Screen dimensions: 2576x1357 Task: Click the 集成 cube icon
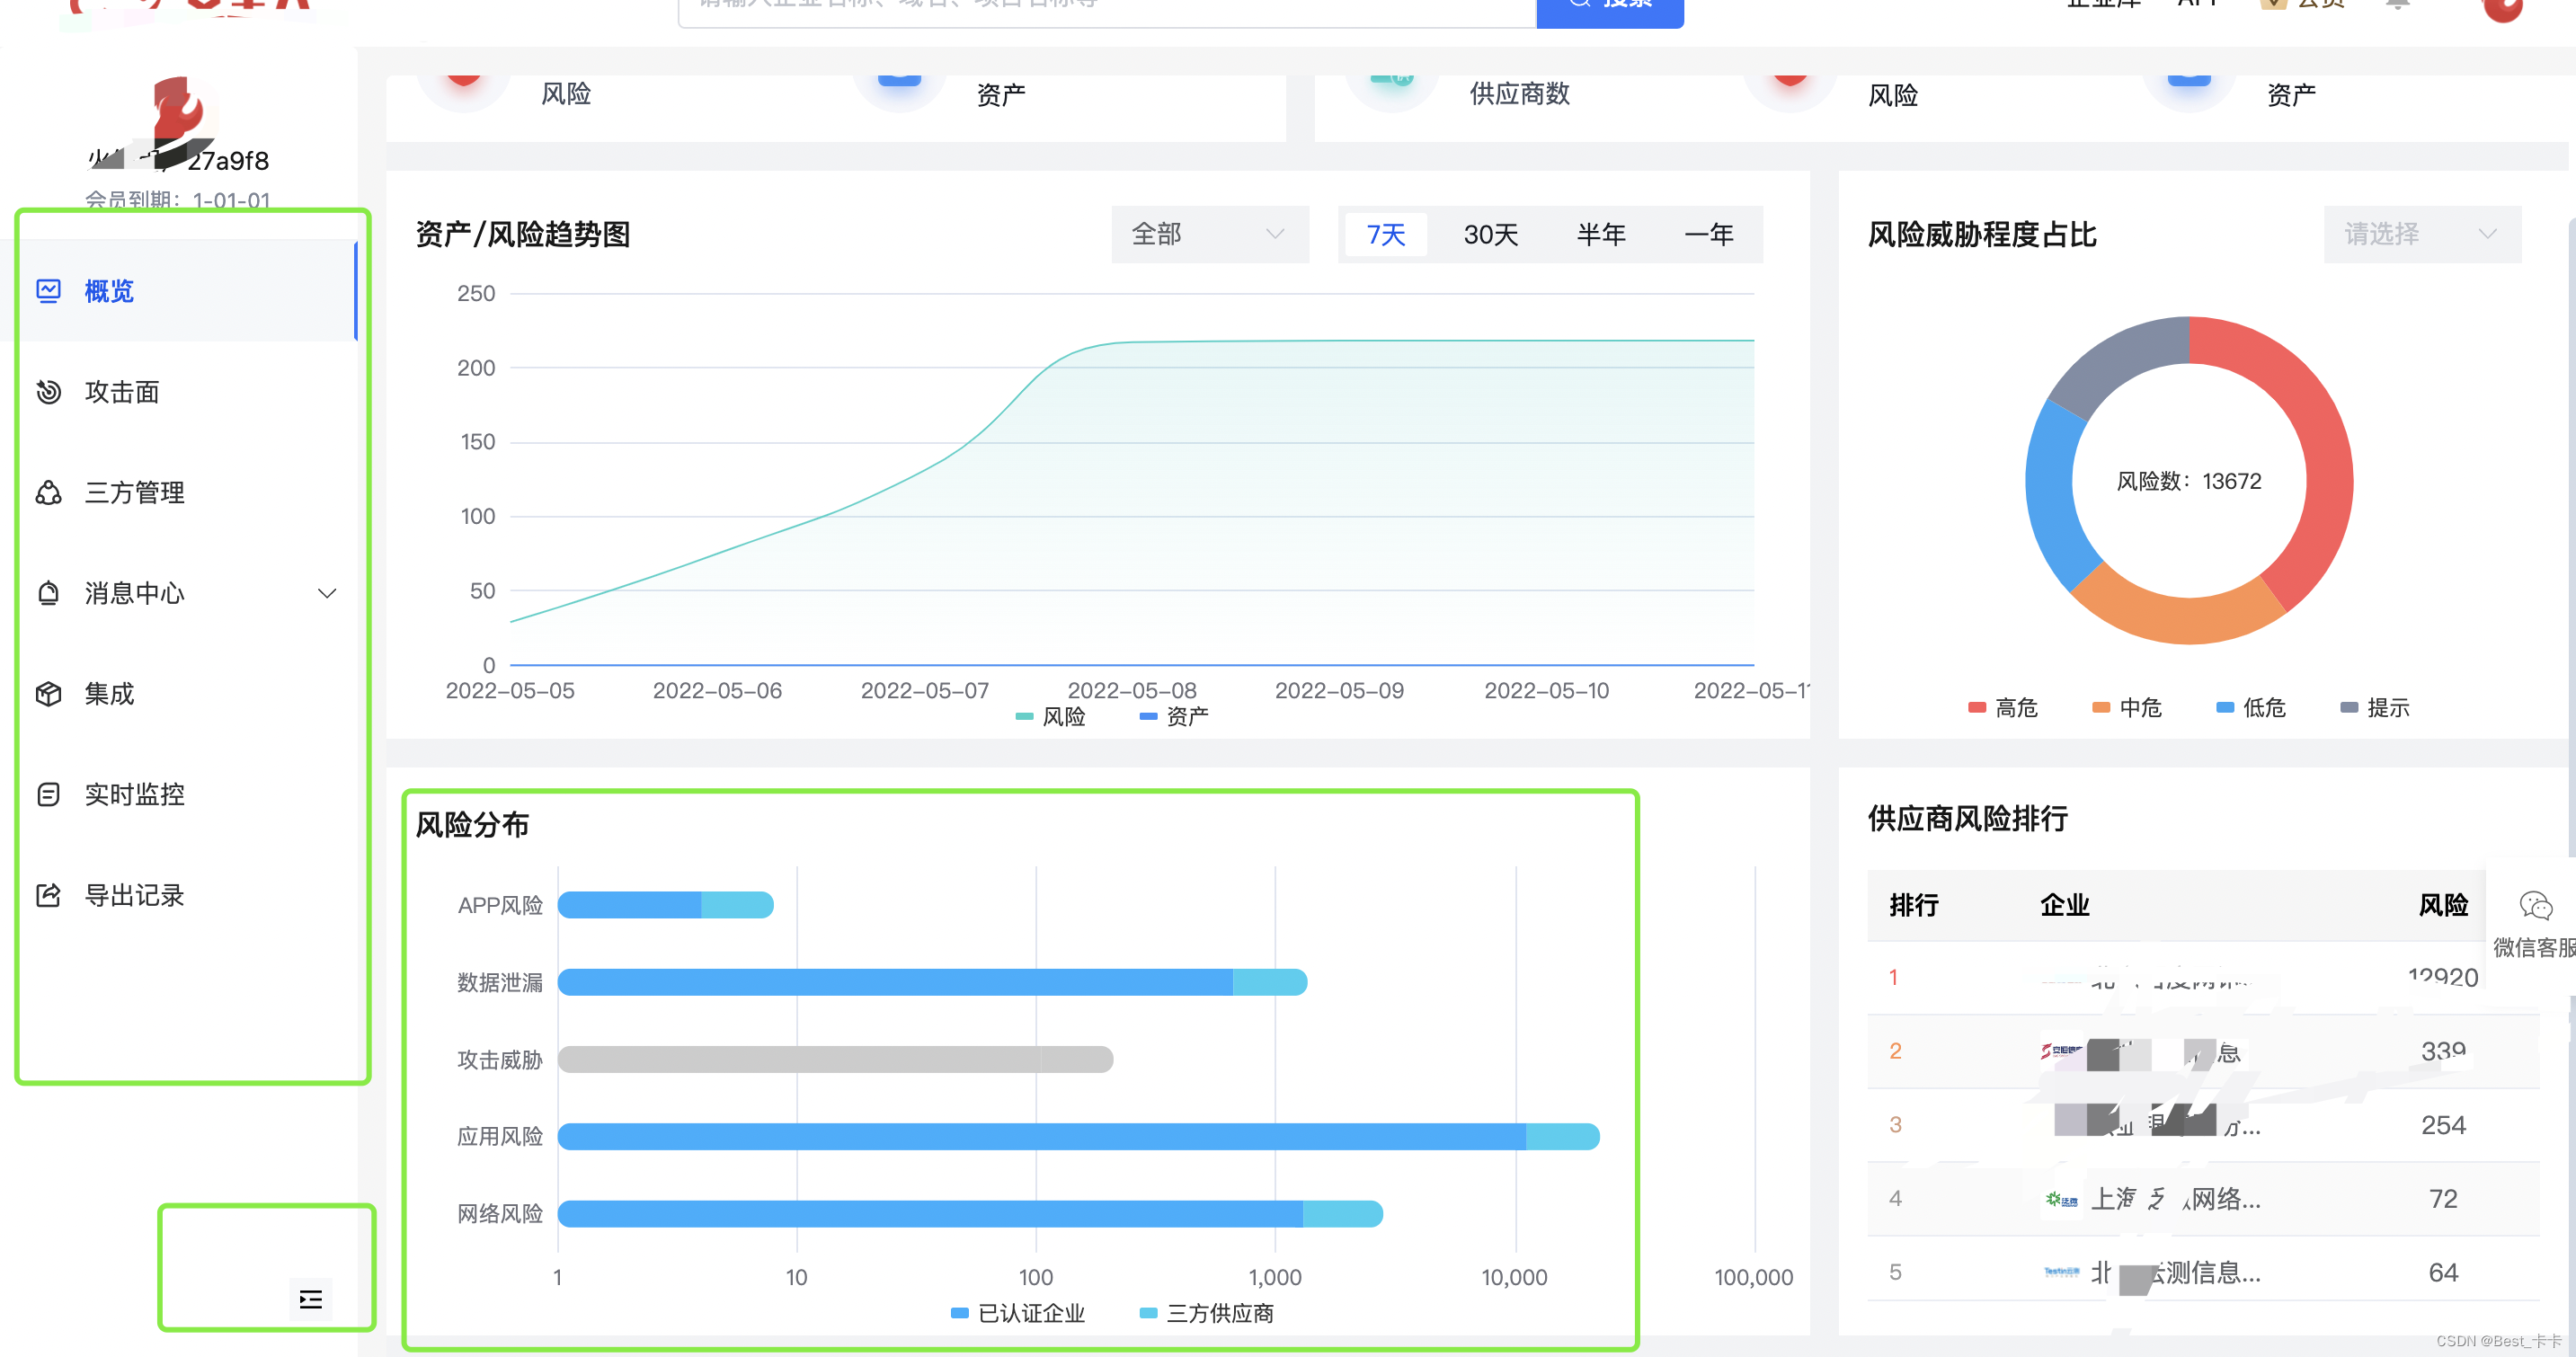pos(48,694)
